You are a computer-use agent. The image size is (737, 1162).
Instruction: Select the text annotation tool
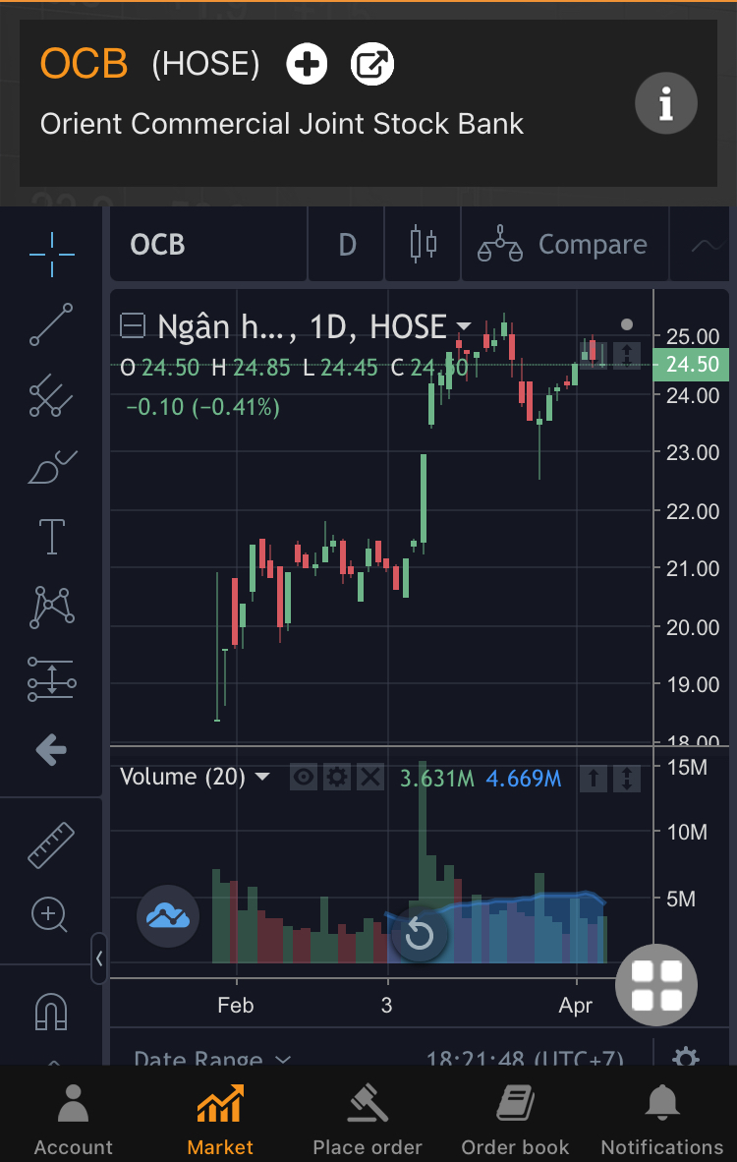point(52,537)
